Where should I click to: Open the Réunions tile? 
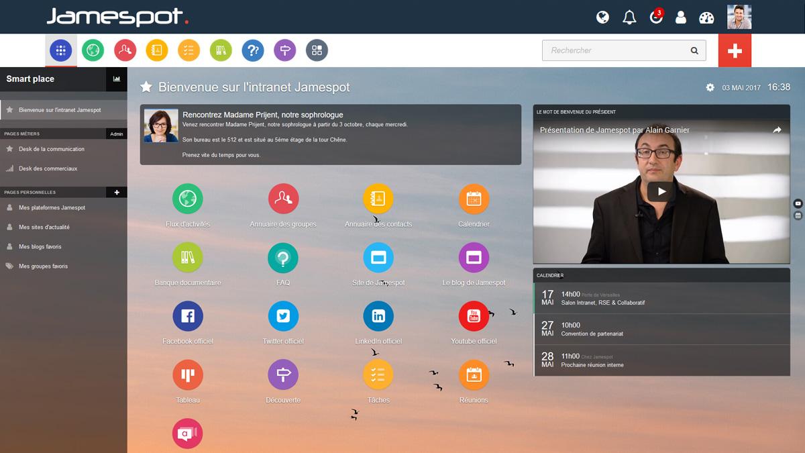point(474,375)
